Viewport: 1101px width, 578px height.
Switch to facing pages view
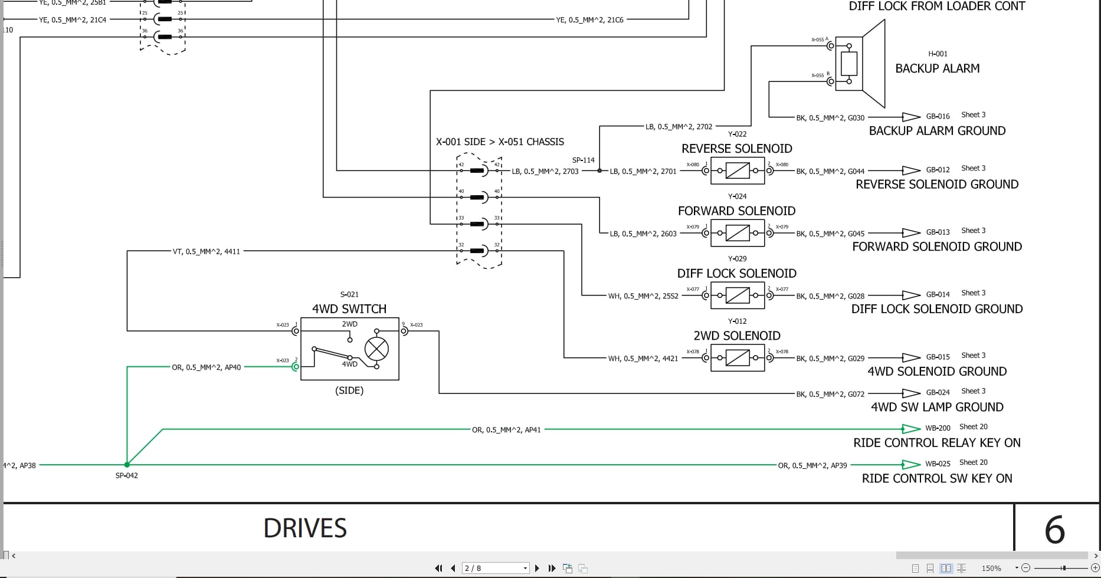946,569
